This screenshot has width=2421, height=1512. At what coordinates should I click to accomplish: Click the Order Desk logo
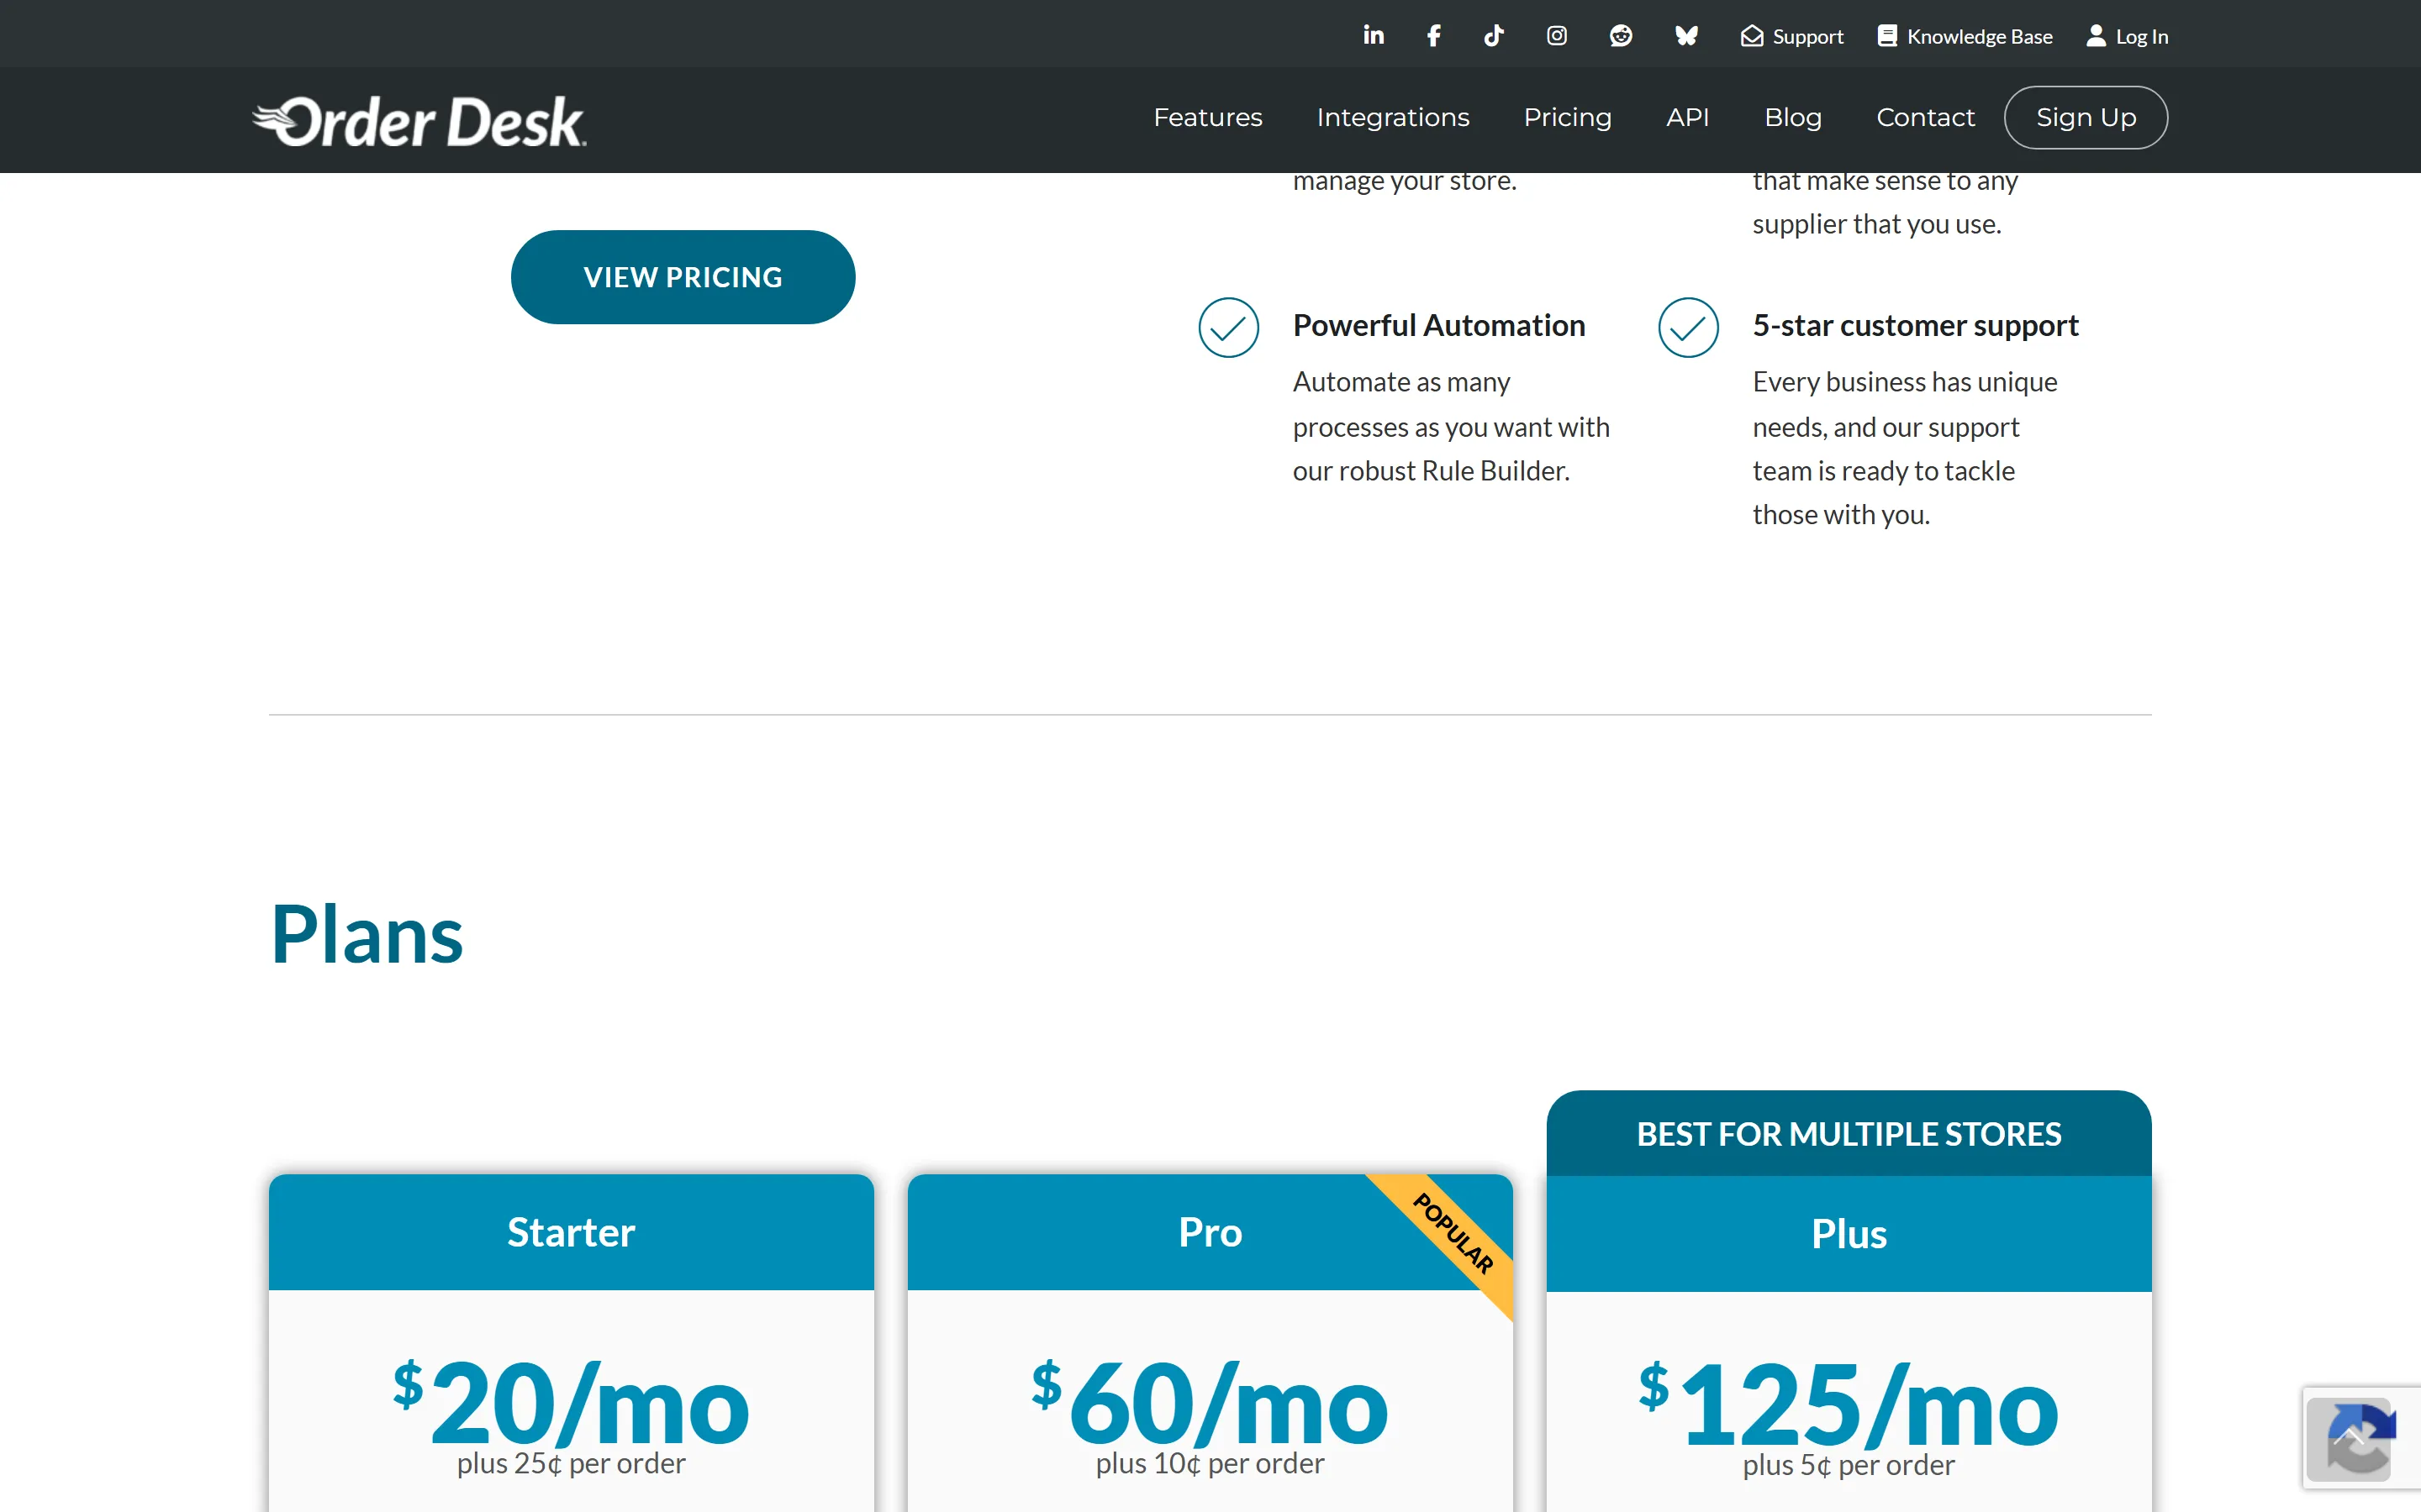tap(419, 121)
